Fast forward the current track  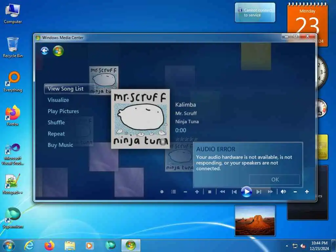coord(270,192)
